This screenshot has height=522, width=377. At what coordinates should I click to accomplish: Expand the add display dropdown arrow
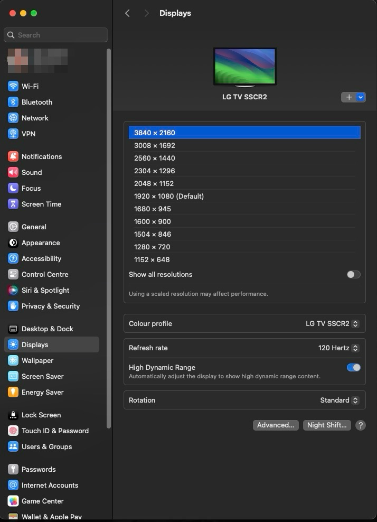click(x=361, y=97)
